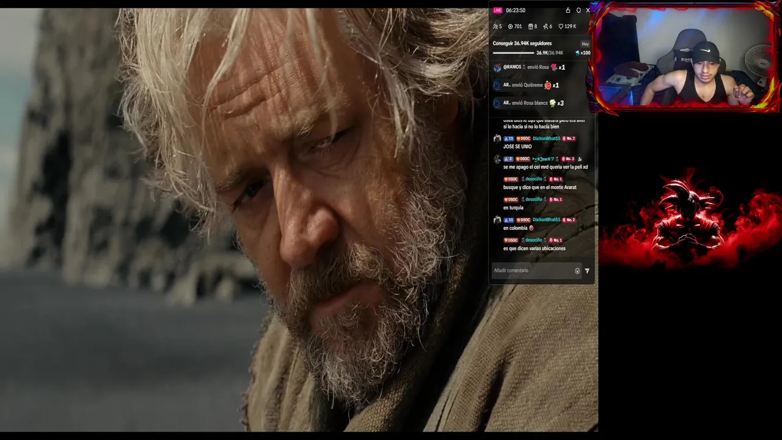Open DixitonWhatSS profile from 'JOSE SE UNIO' message

(546, 139)
